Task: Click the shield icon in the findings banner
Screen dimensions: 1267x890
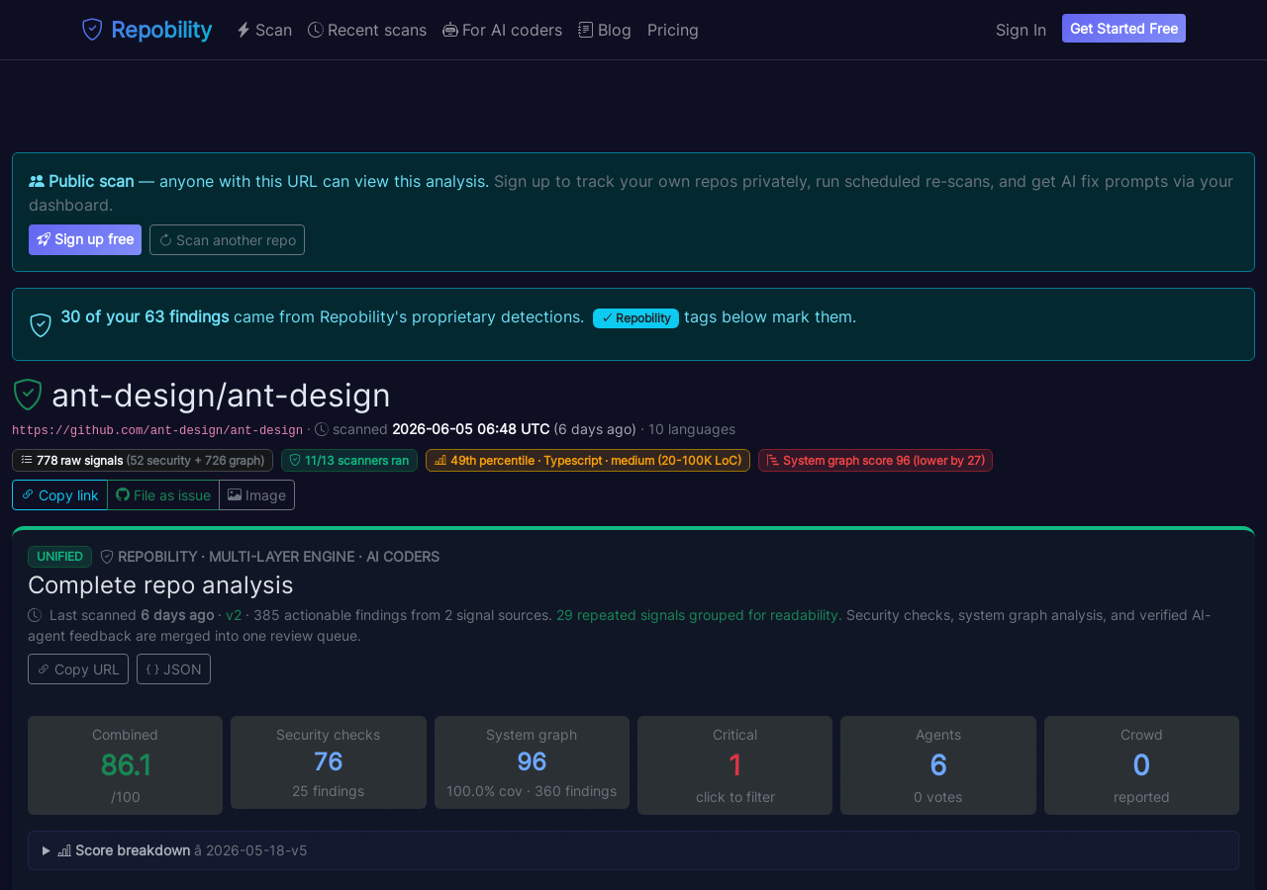Action: [x=41, y=324]
